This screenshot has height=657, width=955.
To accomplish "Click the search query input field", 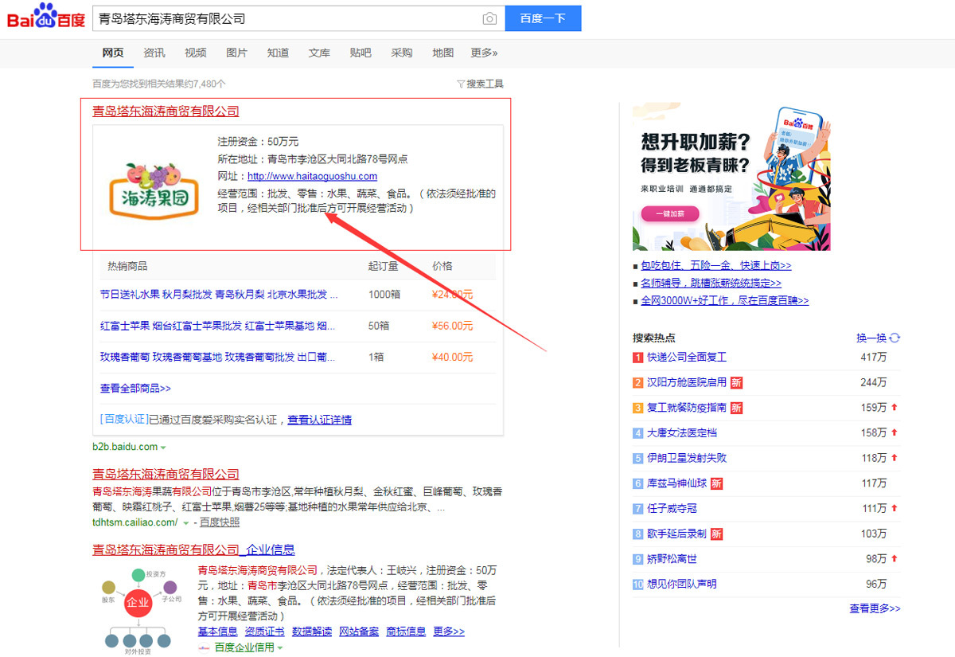I will click(286, 18).
